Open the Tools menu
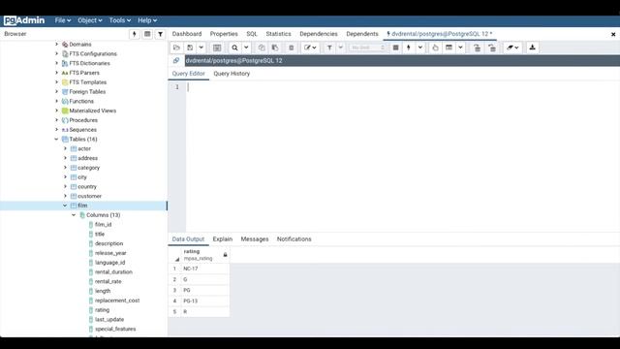The height and width of the screenshot is (349, 620). 120,20
